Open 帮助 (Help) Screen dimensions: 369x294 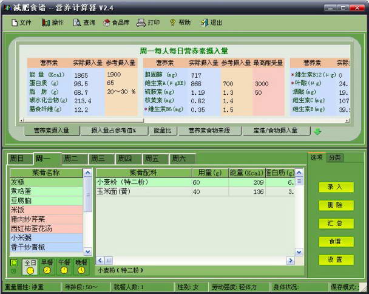180,22
